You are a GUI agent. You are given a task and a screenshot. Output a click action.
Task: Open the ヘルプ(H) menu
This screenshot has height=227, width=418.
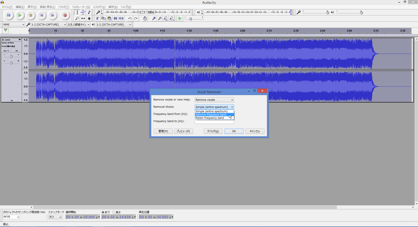[x=126, y=7]
